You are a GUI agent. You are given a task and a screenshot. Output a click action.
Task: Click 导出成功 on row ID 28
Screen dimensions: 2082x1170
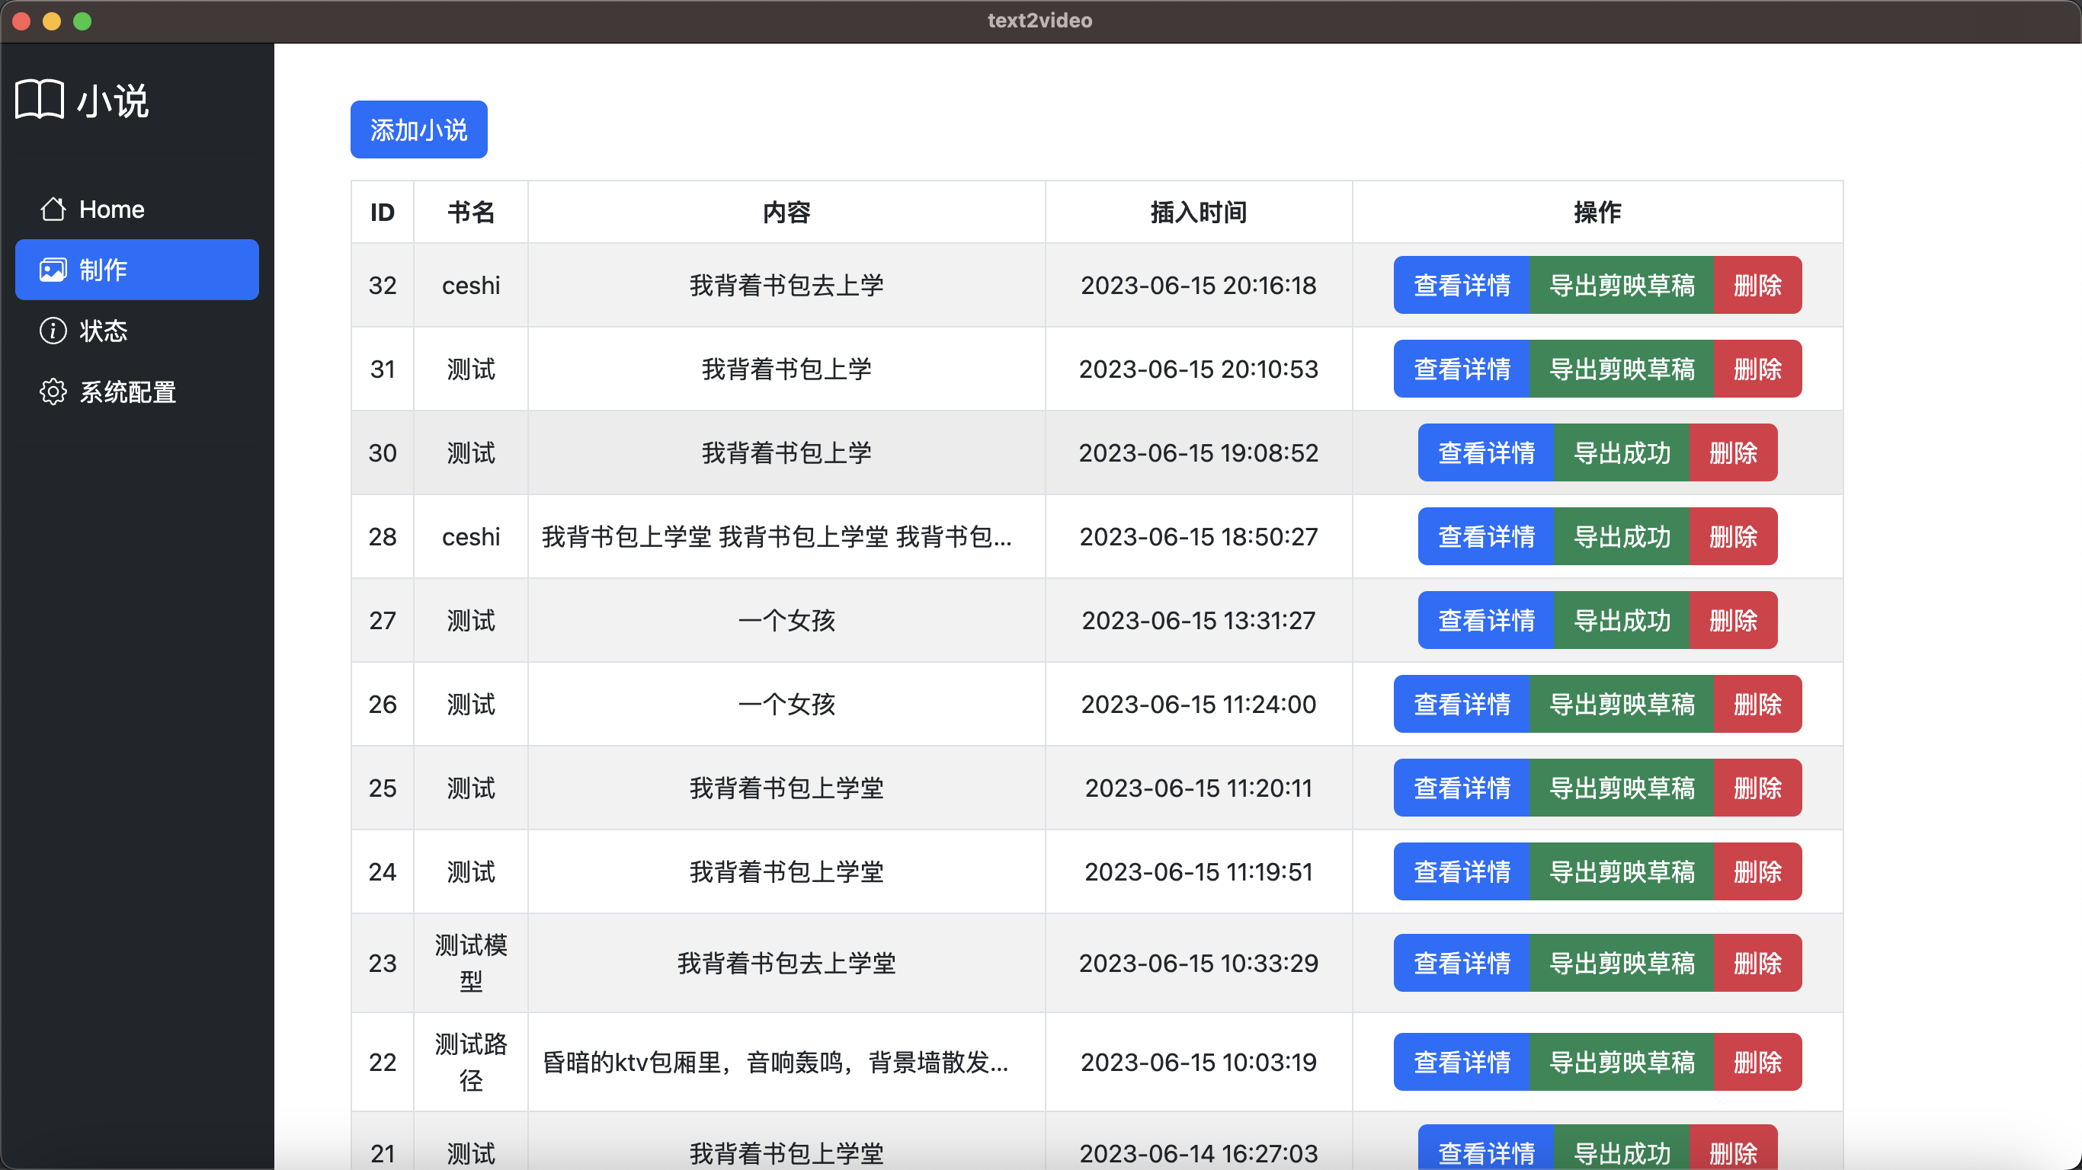coord(1621,536)
